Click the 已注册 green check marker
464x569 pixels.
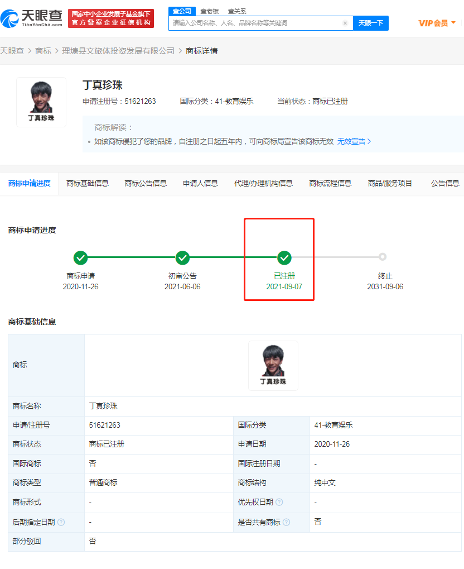click(284, 257)
